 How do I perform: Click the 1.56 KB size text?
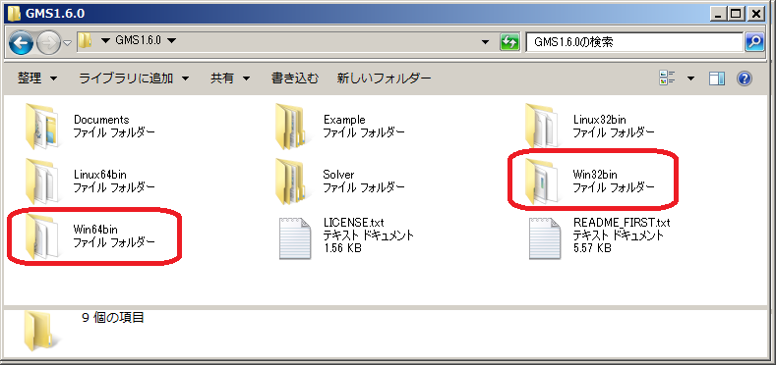coord(342,248)
